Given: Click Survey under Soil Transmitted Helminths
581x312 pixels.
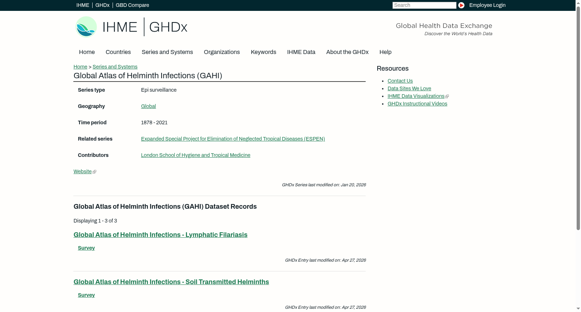Looking at the screenshot, I should pyautogui.click(x=86, y=295).
